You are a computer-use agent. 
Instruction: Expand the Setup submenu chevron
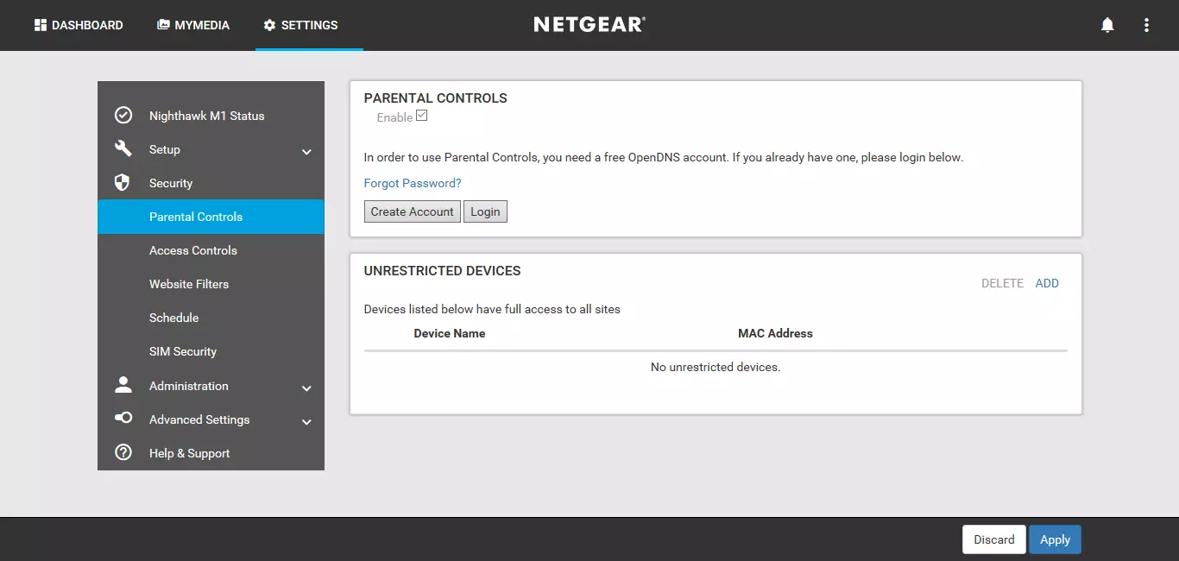pos(306,152)
